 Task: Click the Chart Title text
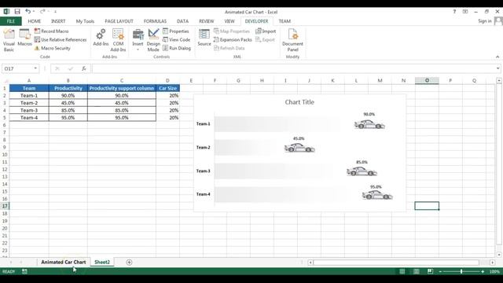tap(299, 102)
